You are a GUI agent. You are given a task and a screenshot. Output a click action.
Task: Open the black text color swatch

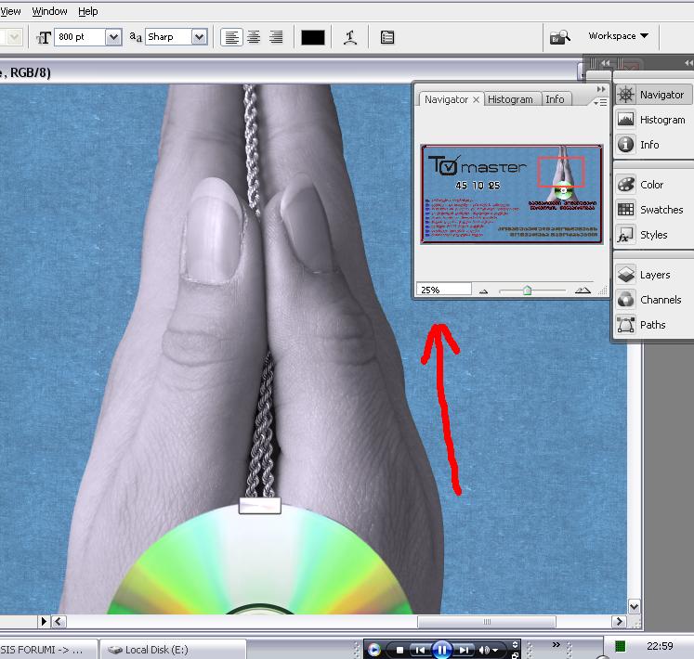tap(313, 38)
